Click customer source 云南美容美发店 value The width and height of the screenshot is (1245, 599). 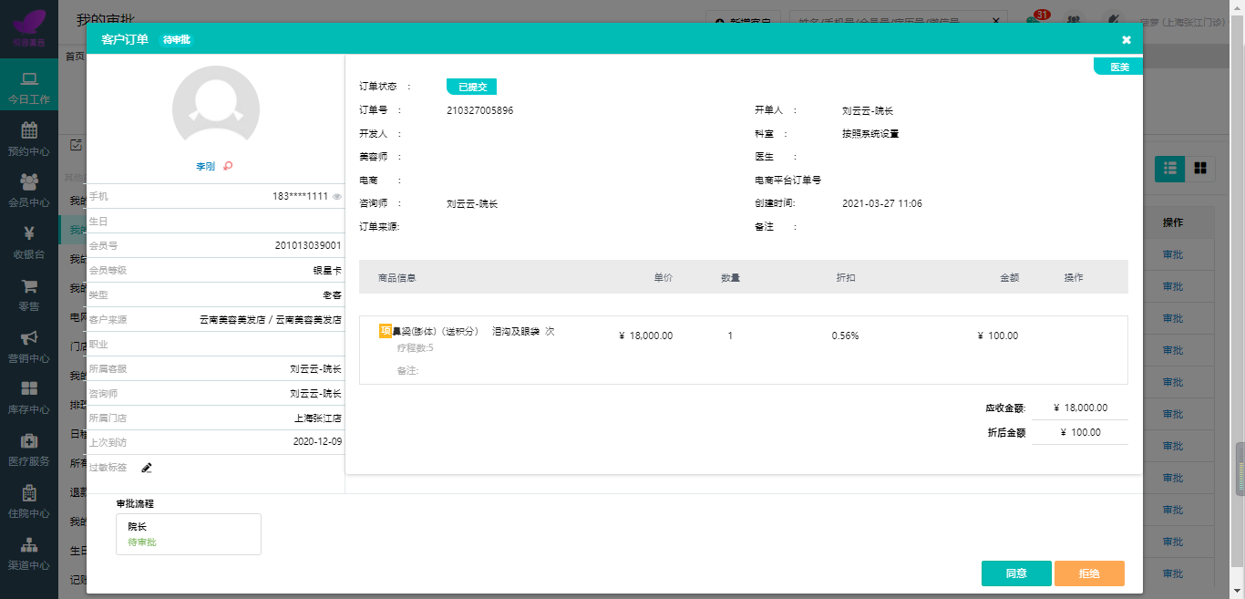pyautogui.click(x=271, y=320)
